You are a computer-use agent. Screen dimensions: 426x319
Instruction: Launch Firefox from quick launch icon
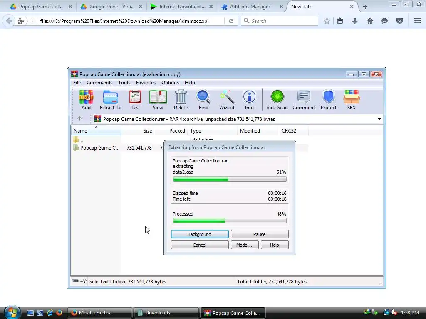coord(59,313)
